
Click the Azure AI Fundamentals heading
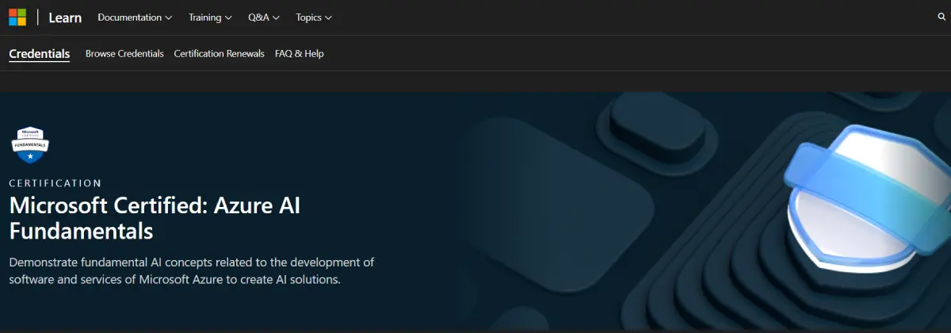(155, 217)
